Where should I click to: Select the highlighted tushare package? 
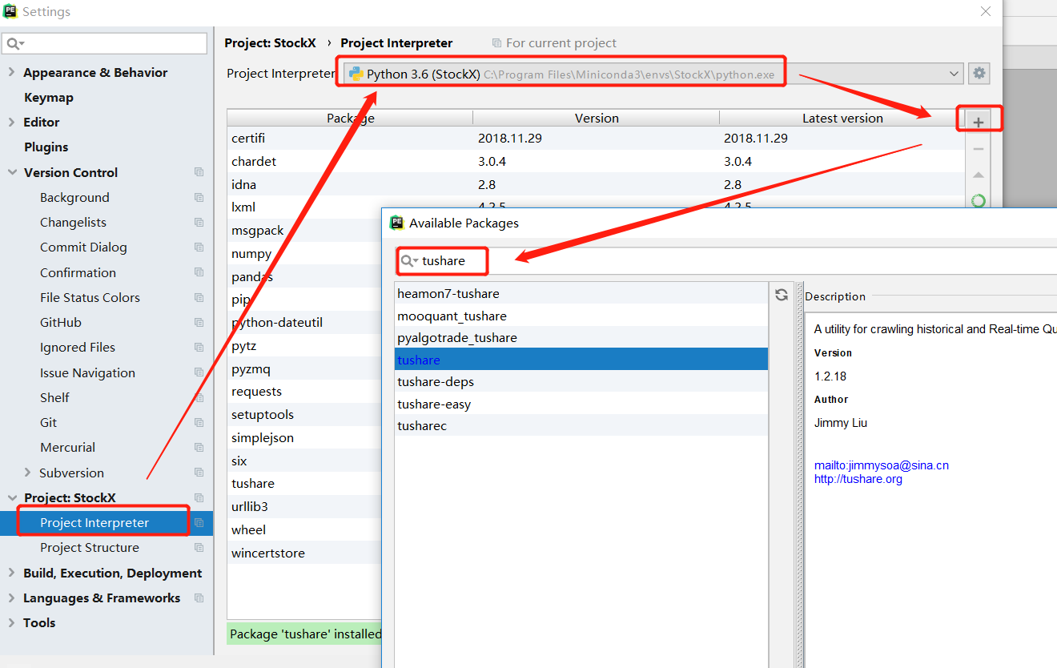pos(581,360)
